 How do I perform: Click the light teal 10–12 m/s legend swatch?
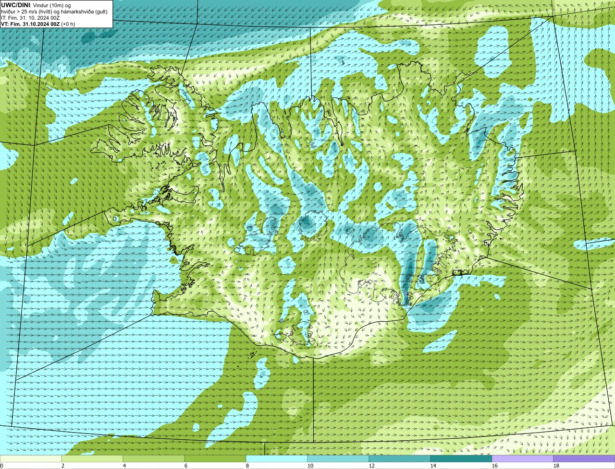(338, 458)
